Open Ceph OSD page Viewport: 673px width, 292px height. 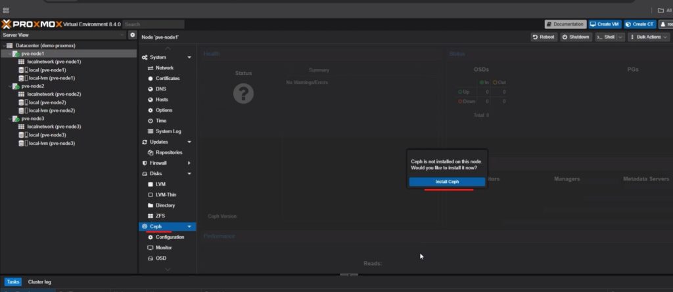[x=161, y=258]
